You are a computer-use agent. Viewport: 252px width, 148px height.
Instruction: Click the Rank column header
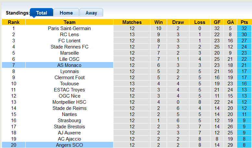(x=14, y=22)
